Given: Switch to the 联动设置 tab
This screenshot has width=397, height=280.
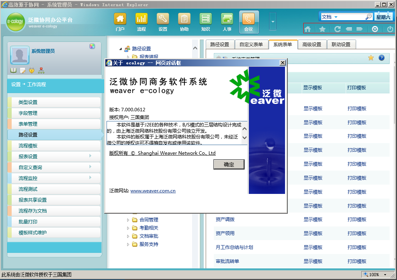Looking at the screenshot, I should coord(341,45).
